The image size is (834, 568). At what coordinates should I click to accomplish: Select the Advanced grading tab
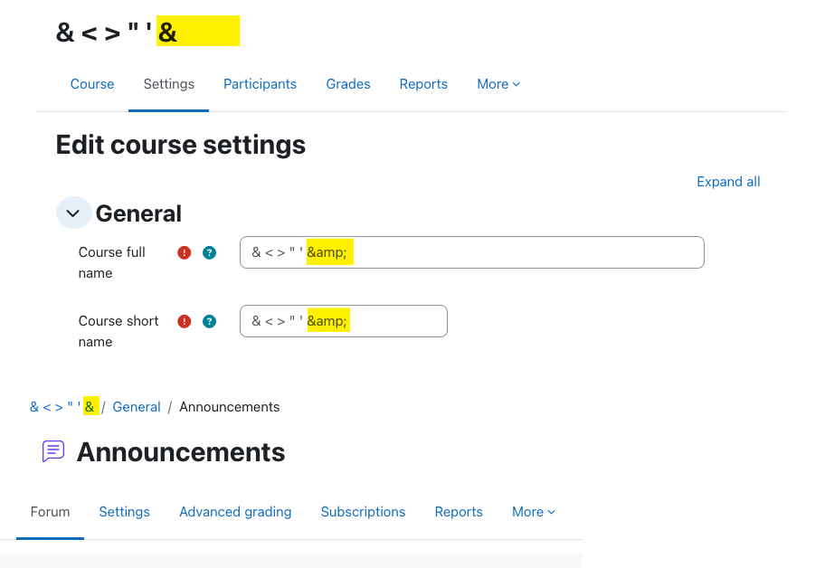235,512
